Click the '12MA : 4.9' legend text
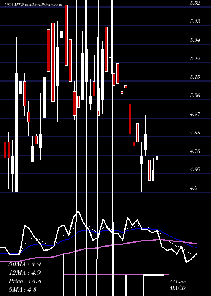The image size is (211, 296). [24, 273]
